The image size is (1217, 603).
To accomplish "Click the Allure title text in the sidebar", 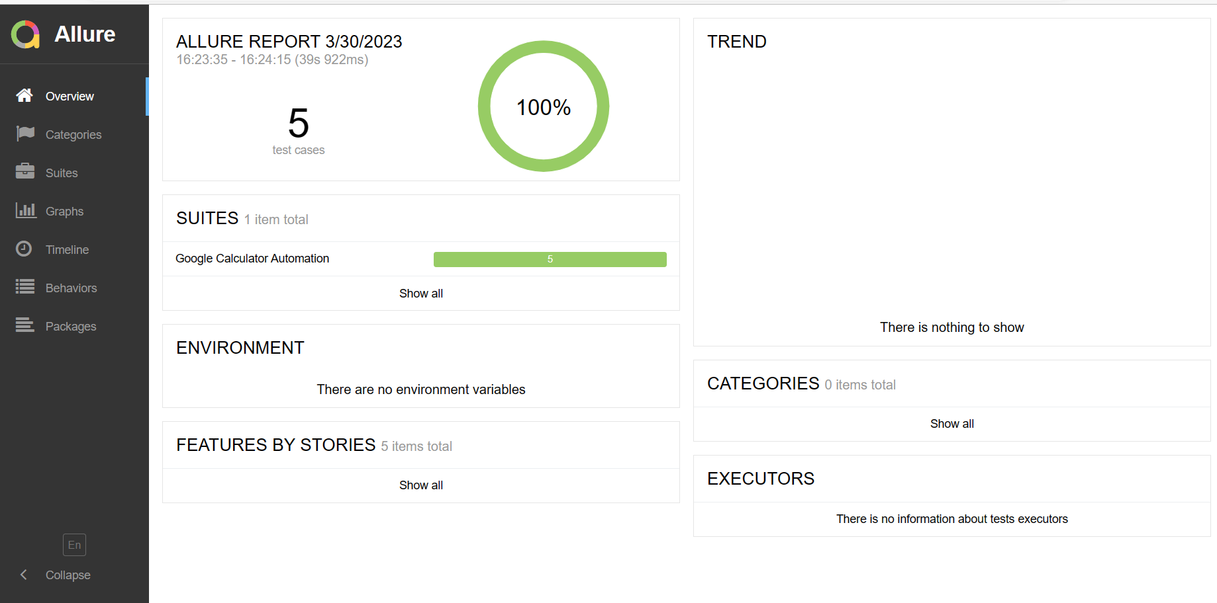I will [85, 34].
